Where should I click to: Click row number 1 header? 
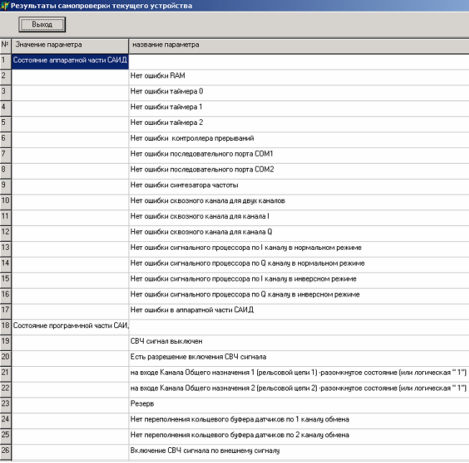[x=5, y=62]
